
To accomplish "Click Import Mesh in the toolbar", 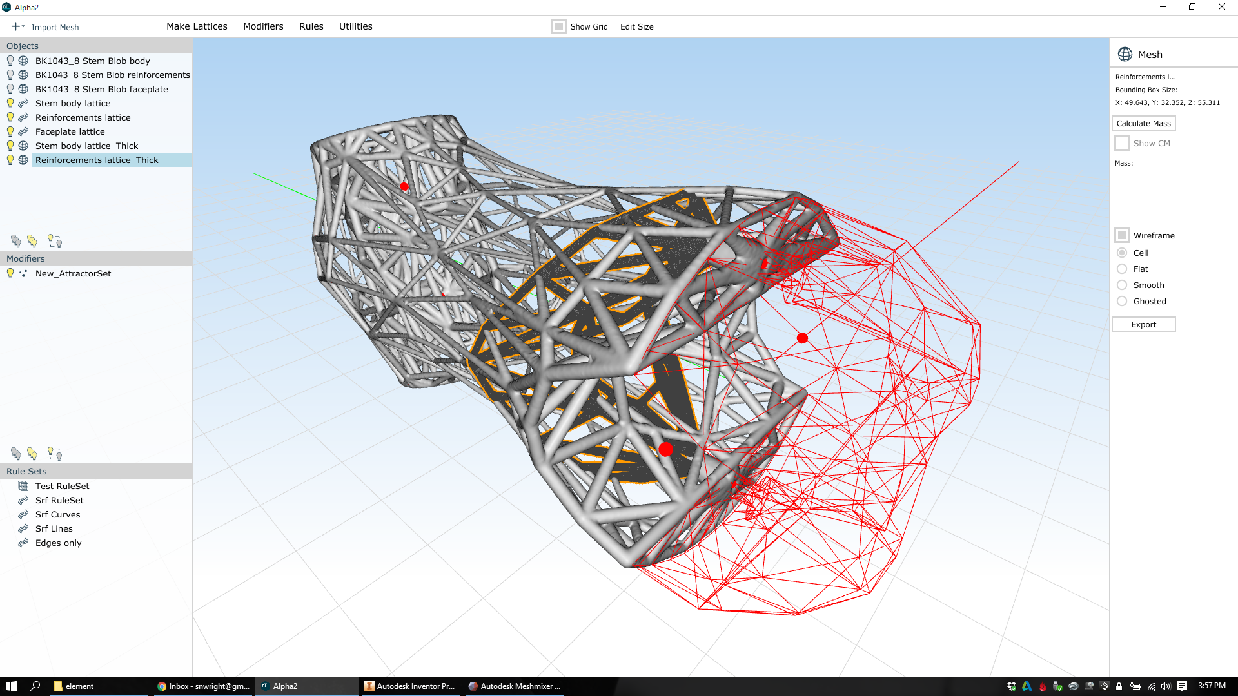I will pos(55,27).
